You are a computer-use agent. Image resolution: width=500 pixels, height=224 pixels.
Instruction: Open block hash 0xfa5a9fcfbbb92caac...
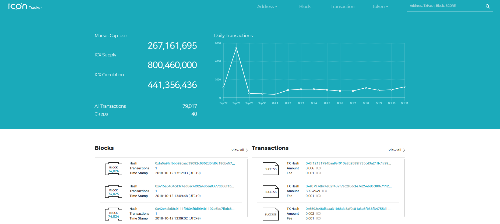pyautogui.click(x=195, y=163)
